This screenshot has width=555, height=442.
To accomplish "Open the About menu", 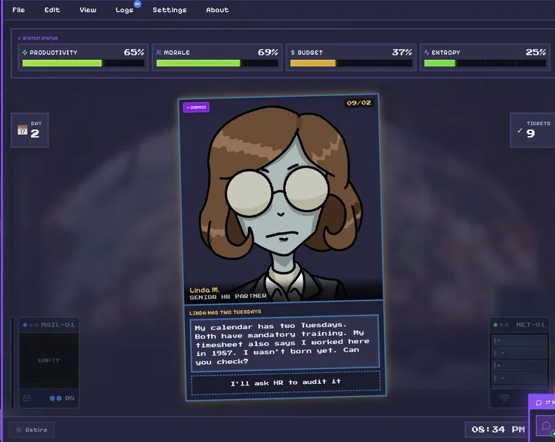I will [217, 10].
